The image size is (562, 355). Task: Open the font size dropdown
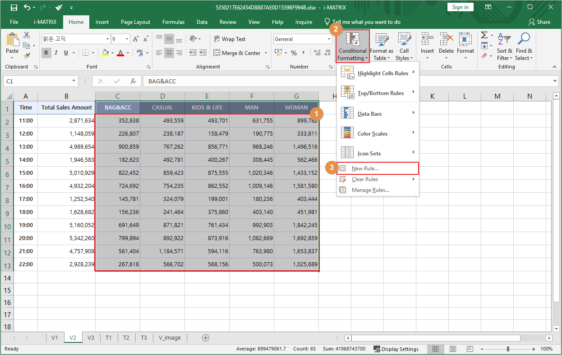click(127, 39)
